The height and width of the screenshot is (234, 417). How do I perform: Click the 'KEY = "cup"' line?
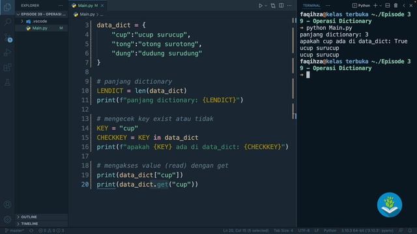(x=117, y=129)
